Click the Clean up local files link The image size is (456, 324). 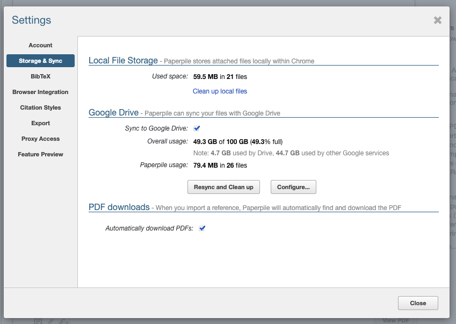220,91
